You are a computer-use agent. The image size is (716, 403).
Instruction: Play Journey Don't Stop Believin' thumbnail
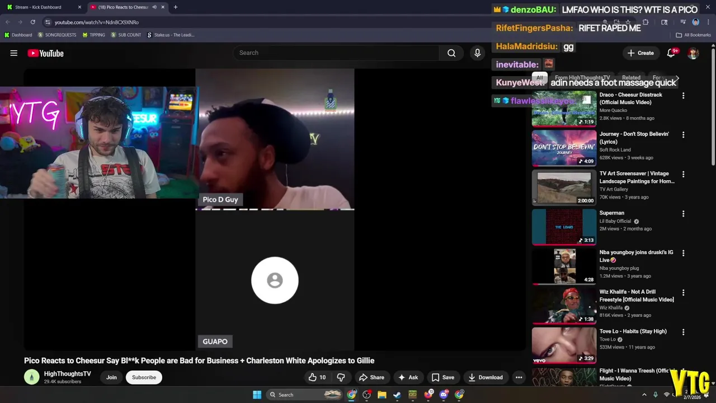(x=564, y=148)
